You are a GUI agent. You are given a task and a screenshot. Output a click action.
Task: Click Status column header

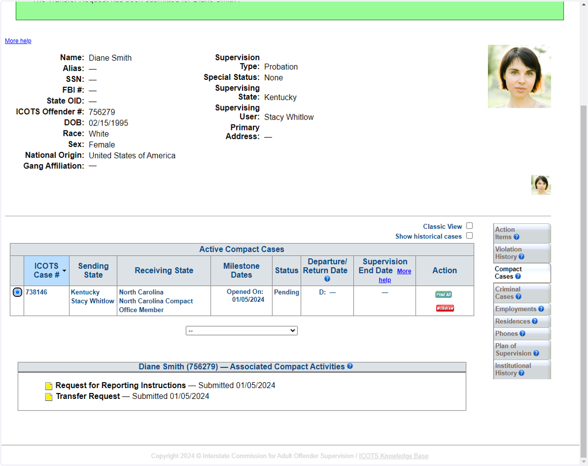coord(287,271)
